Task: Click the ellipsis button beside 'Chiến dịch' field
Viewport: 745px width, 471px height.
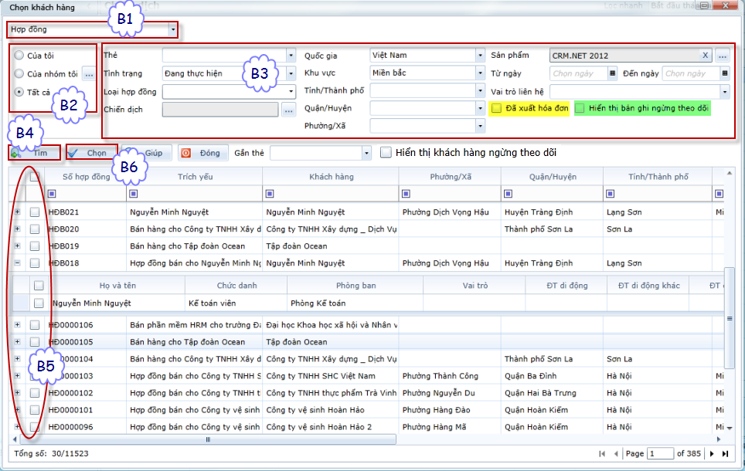Action: pos(288,110)
